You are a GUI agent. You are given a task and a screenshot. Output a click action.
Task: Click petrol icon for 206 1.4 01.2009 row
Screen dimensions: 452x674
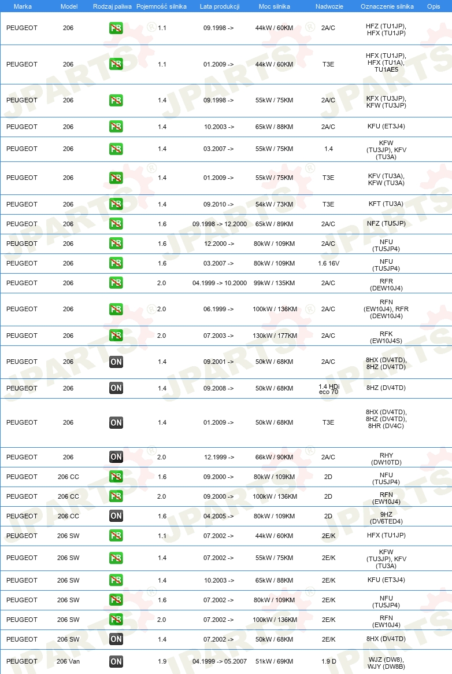[x=116, y=178]
